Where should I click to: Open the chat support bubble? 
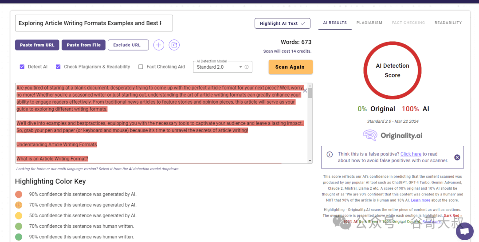pos(465,231)
